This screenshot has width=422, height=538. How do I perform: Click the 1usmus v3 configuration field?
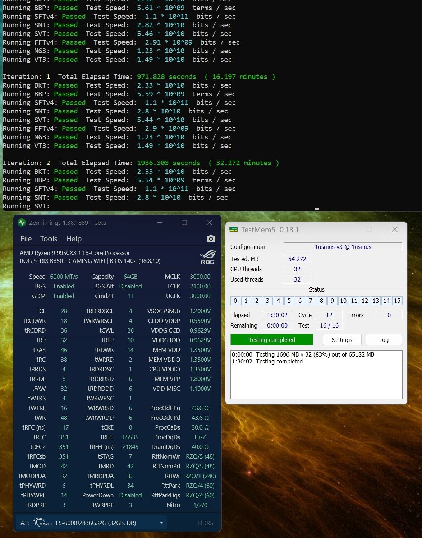343,247
